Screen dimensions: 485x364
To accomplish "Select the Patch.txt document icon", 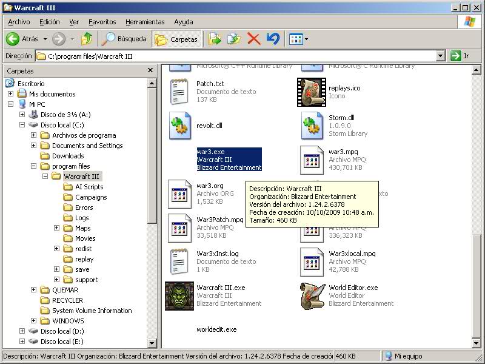I will click(x=179, y=92).
